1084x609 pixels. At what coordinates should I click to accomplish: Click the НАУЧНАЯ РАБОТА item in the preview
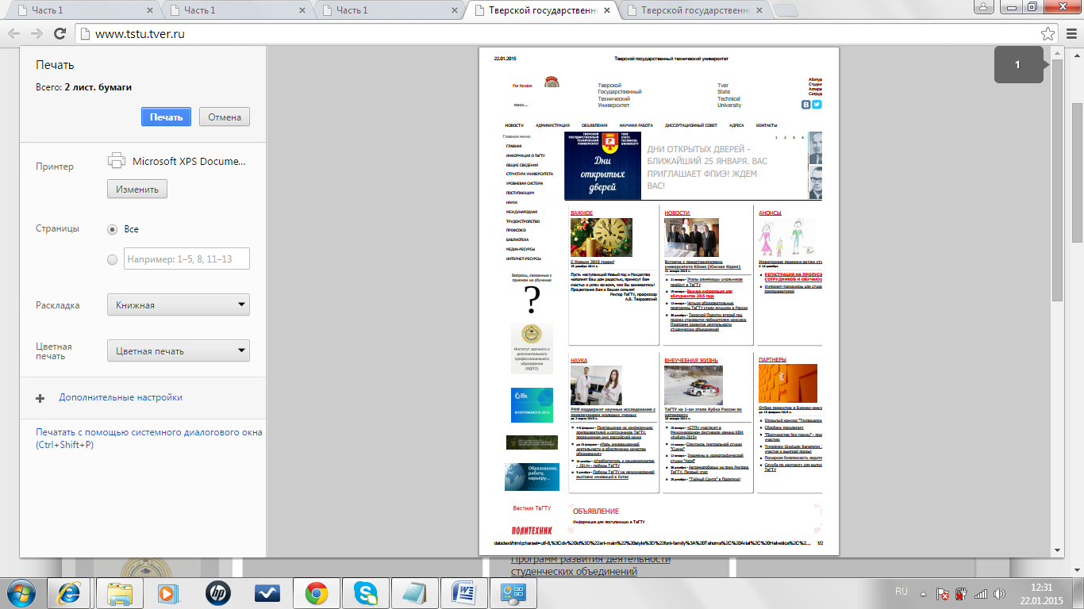click(x=636, y=125)
